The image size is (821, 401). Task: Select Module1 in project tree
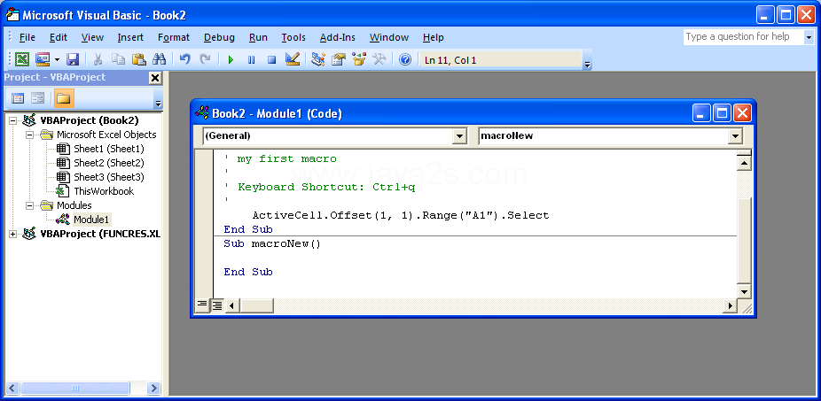click(x=91, y=220)
